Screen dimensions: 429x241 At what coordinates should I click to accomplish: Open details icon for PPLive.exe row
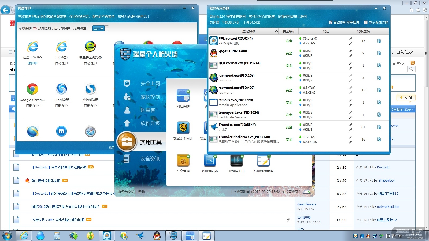point(379,41)
